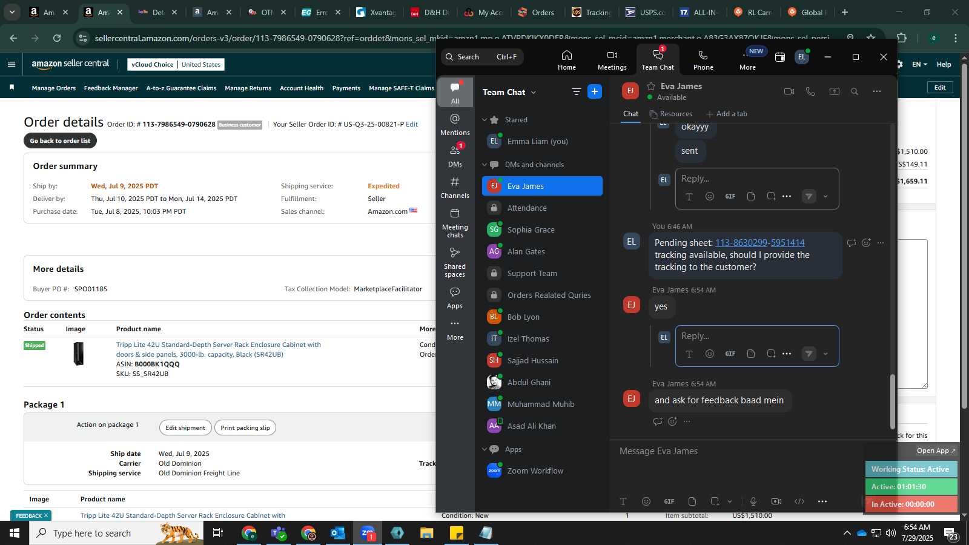Expand the Team Chat header dropdown
Viewport: 969px width, 545px height.
tap(534, 93)
